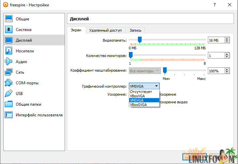Screen dimensions: 238x164
Task: Open the Носители storage section
Action: [x=24, y=51]
